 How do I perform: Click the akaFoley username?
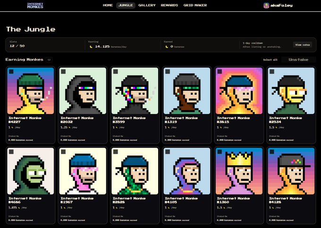[x=281, y=6]
